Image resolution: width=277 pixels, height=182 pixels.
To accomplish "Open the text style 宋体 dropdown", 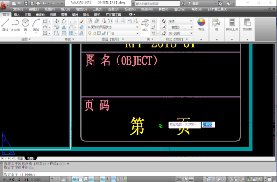I will (x=180, y=21).
